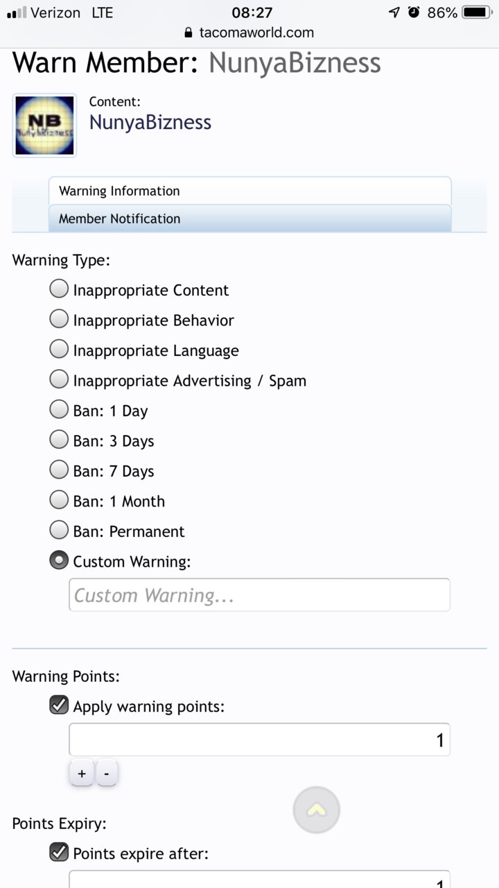This screenshot has height=888, width=499.
Task: Select Inappropriate Content warning type
Action: (x=59, y=289)
